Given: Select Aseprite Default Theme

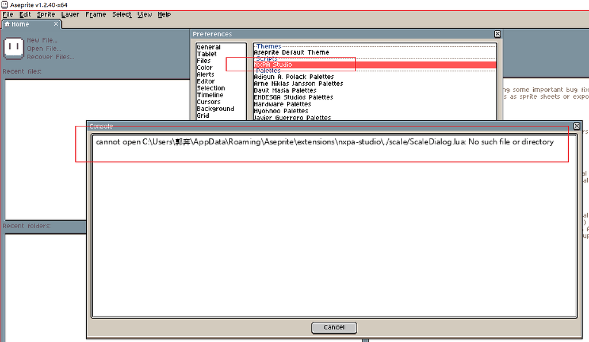Looking at the screenshot, I should tap(293, 52).
